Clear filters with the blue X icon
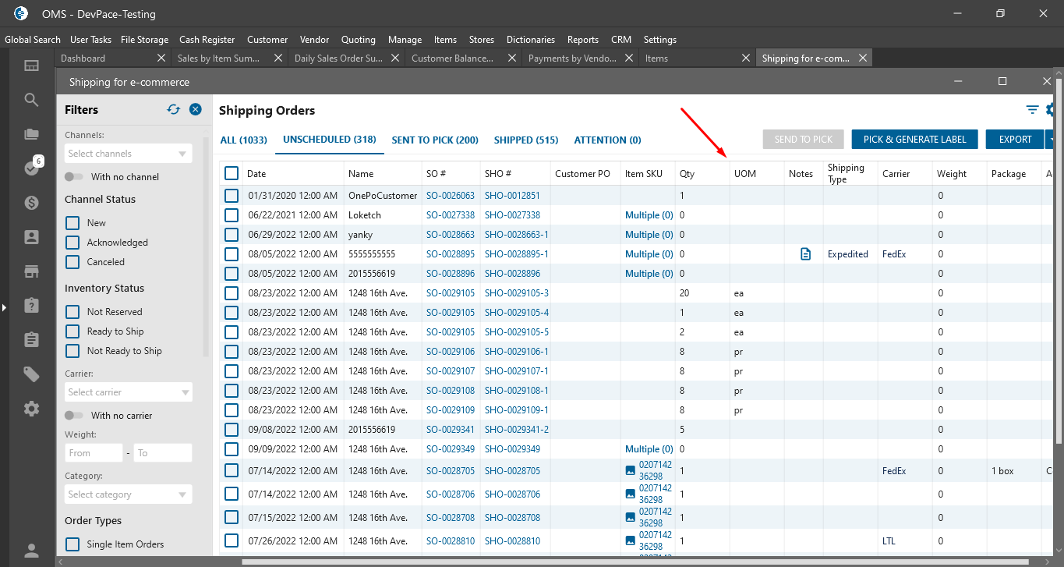 click(196, 110)
